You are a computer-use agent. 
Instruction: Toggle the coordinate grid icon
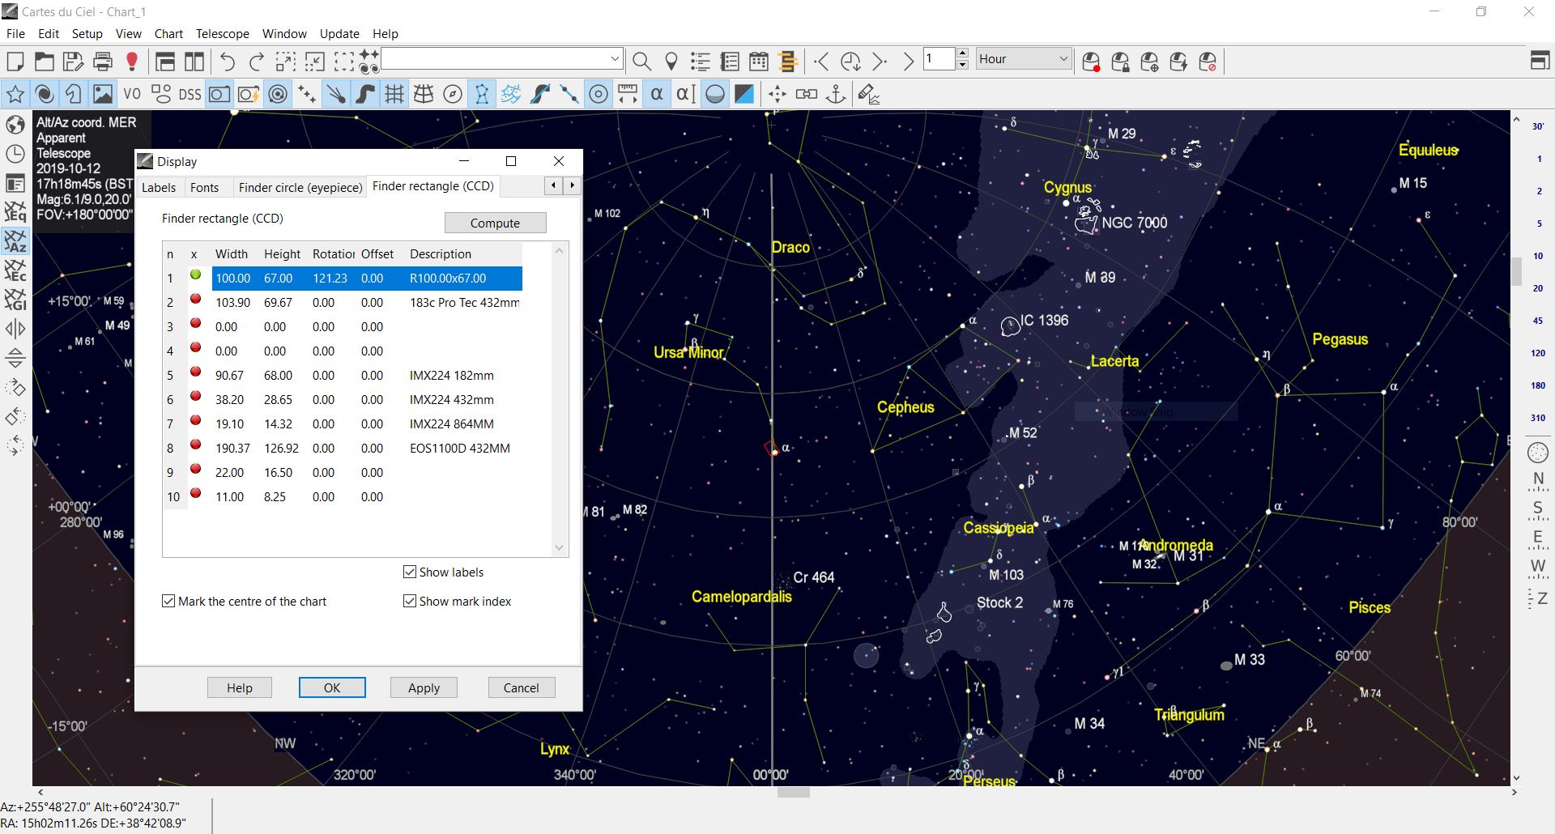point(394,95)
